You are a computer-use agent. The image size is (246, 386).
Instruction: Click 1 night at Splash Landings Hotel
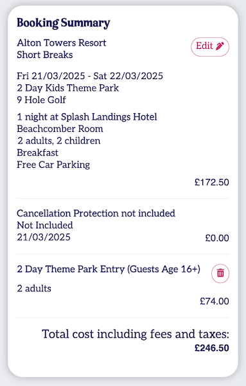87,117
